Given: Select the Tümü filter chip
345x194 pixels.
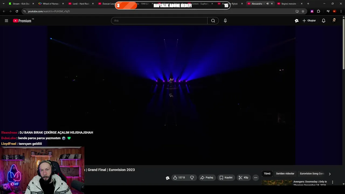Looking at the screenshot, I should click(x=267, y=174).
